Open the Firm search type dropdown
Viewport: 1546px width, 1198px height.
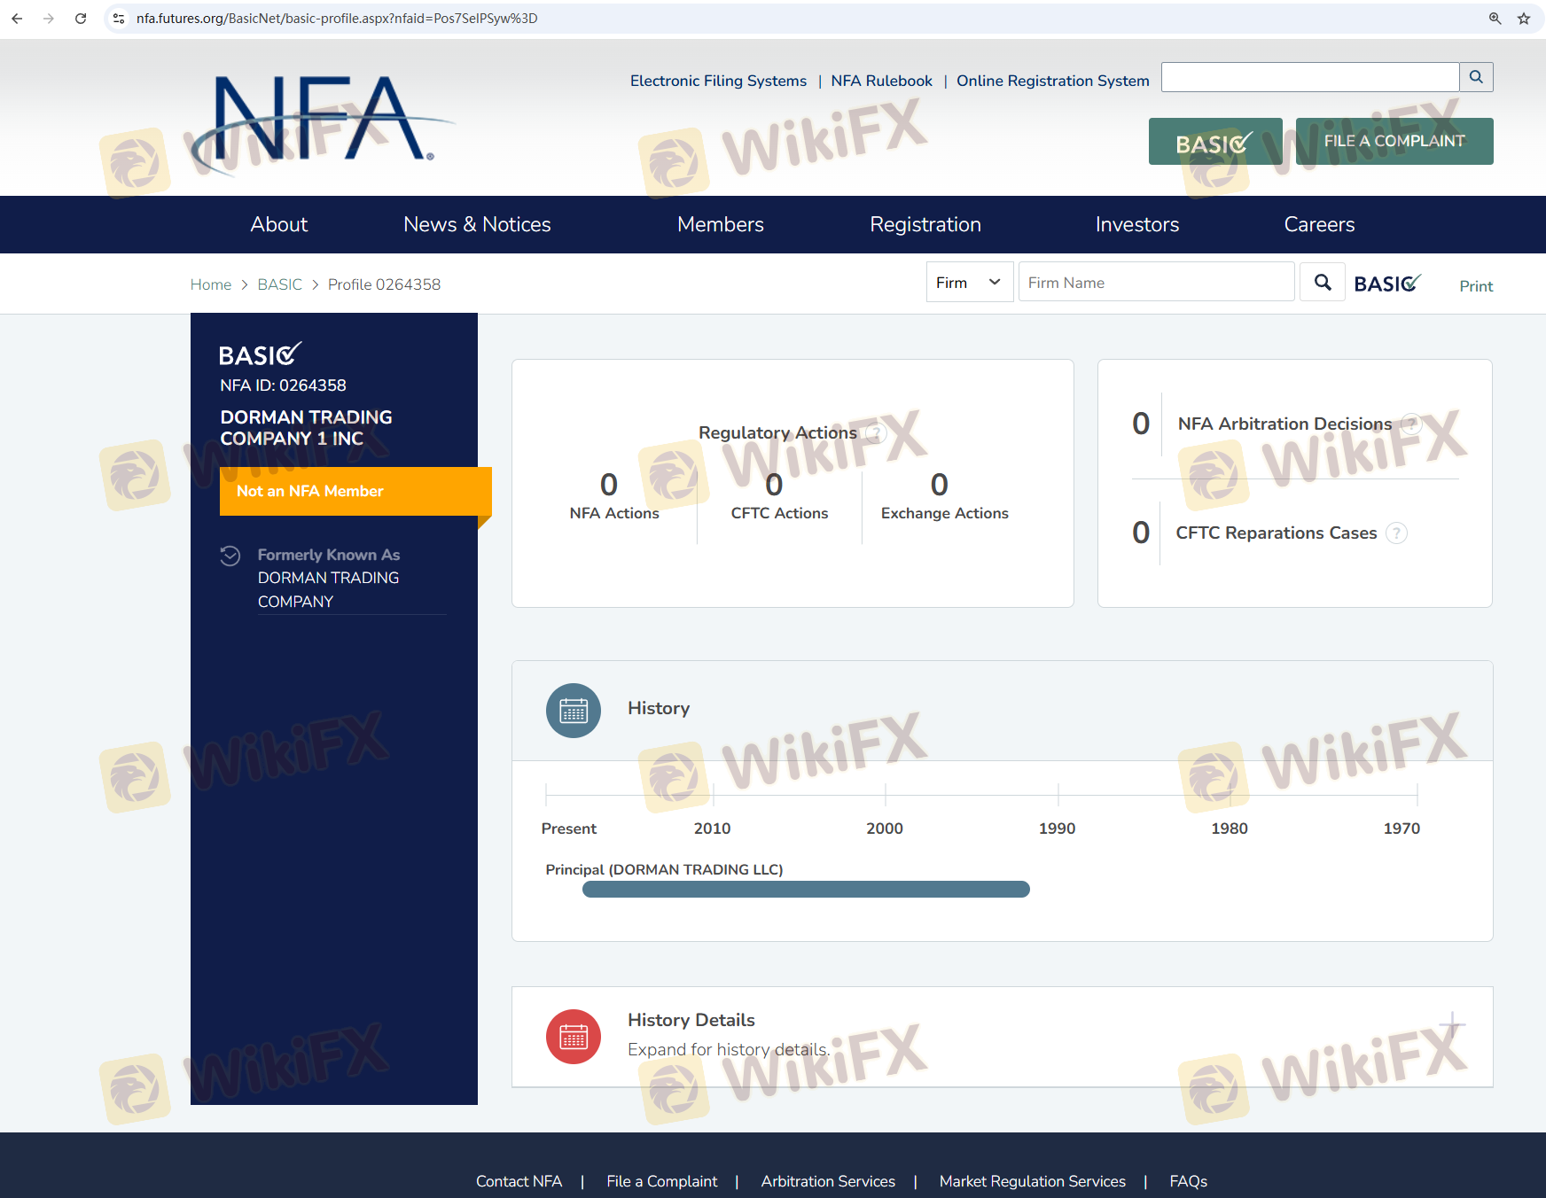pos(969,283)
